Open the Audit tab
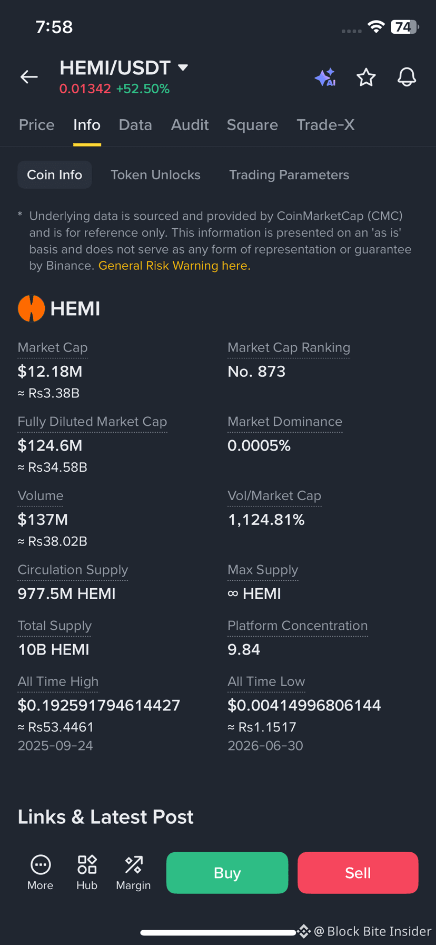The image size is (436, 945). tap(190, 125)
